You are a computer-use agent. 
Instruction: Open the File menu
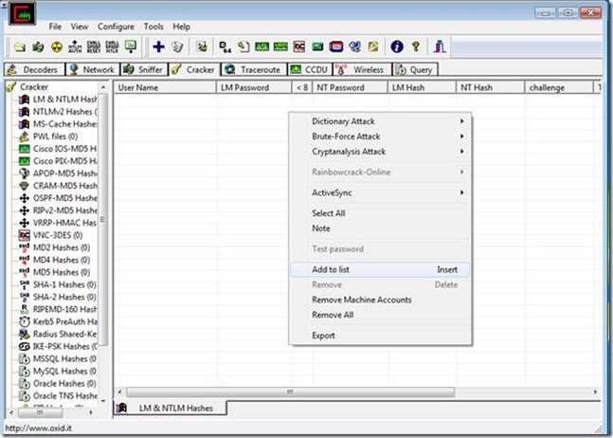(55, 27)
